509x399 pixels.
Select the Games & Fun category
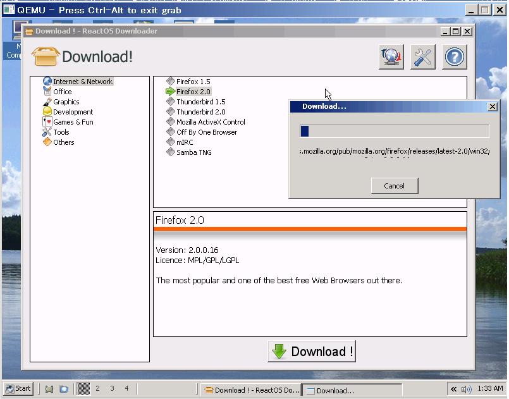(x=73, y=122)
